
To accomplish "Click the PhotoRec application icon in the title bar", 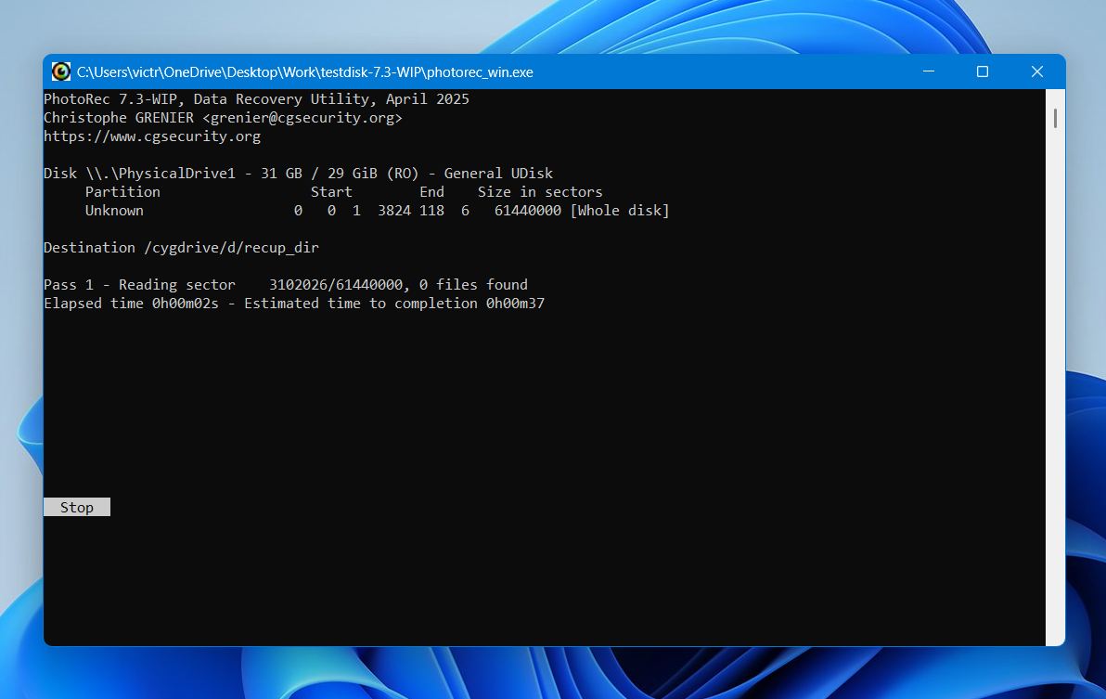I will (60, 71).
